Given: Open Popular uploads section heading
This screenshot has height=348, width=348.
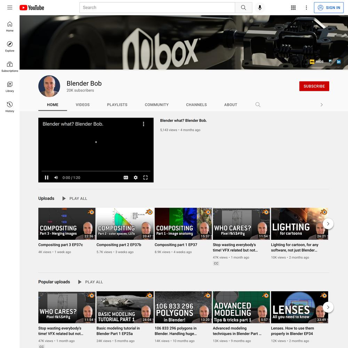Looking at the screenshot, I should click(54, 282).
